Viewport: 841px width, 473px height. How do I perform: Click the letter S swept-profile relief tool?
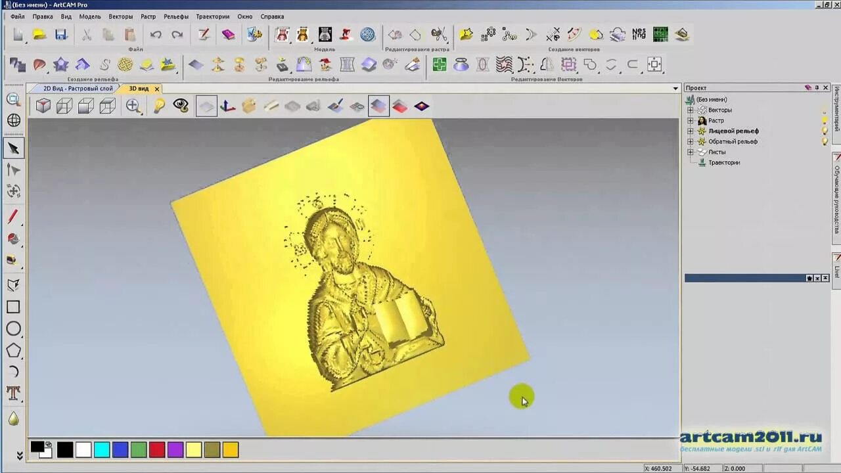[104, 64]
